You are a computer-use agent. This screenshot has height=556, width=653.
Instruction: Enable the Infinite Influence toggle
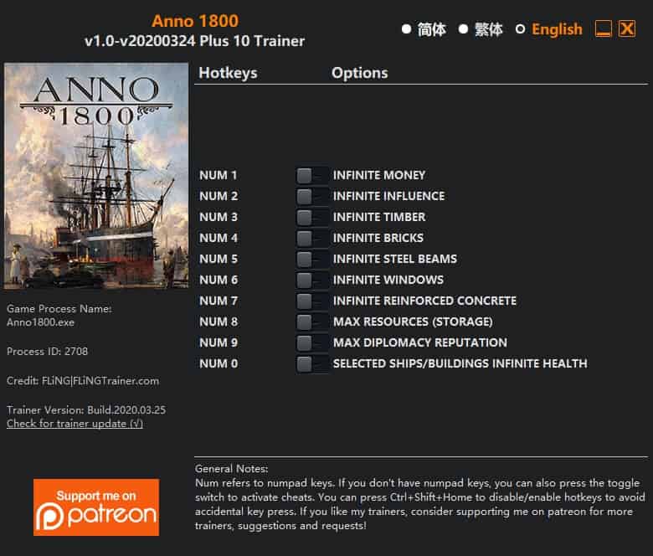click(x=312, y=196)
